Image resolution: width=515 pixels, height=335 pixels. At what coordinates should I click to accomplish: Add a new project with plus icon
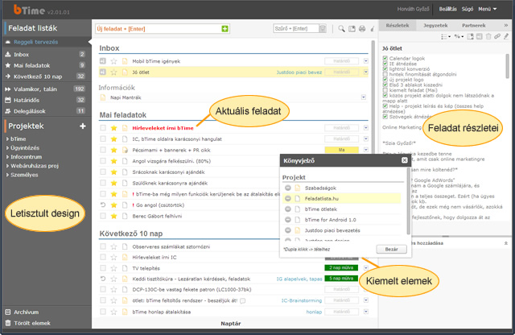coord(82,126)
